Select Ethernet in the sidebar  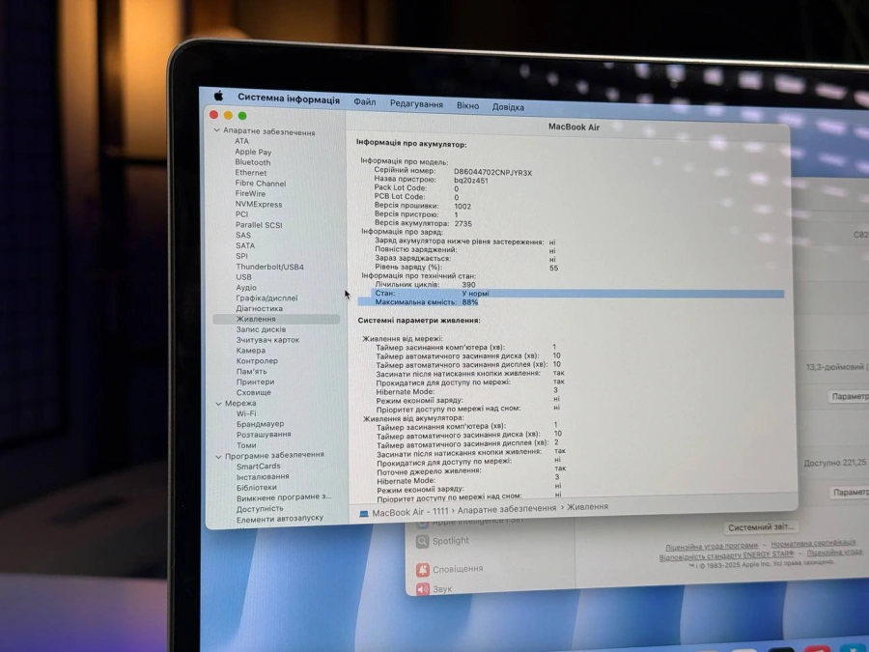pos(250,173)
